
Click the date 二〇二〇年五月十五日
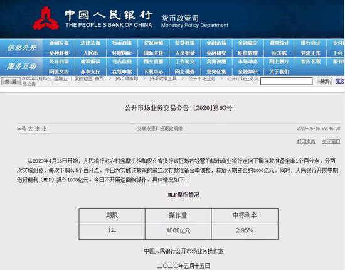(184, 266)
